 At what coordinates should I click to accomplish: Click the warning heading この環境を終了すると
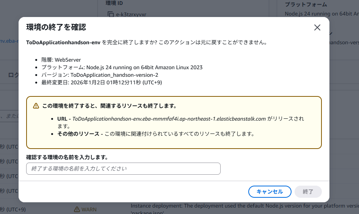(x=110, y=106)
